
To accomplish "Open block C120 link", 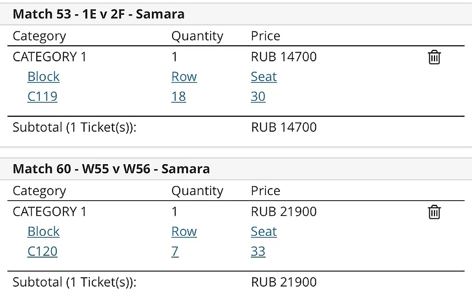I will coord(42,251).
